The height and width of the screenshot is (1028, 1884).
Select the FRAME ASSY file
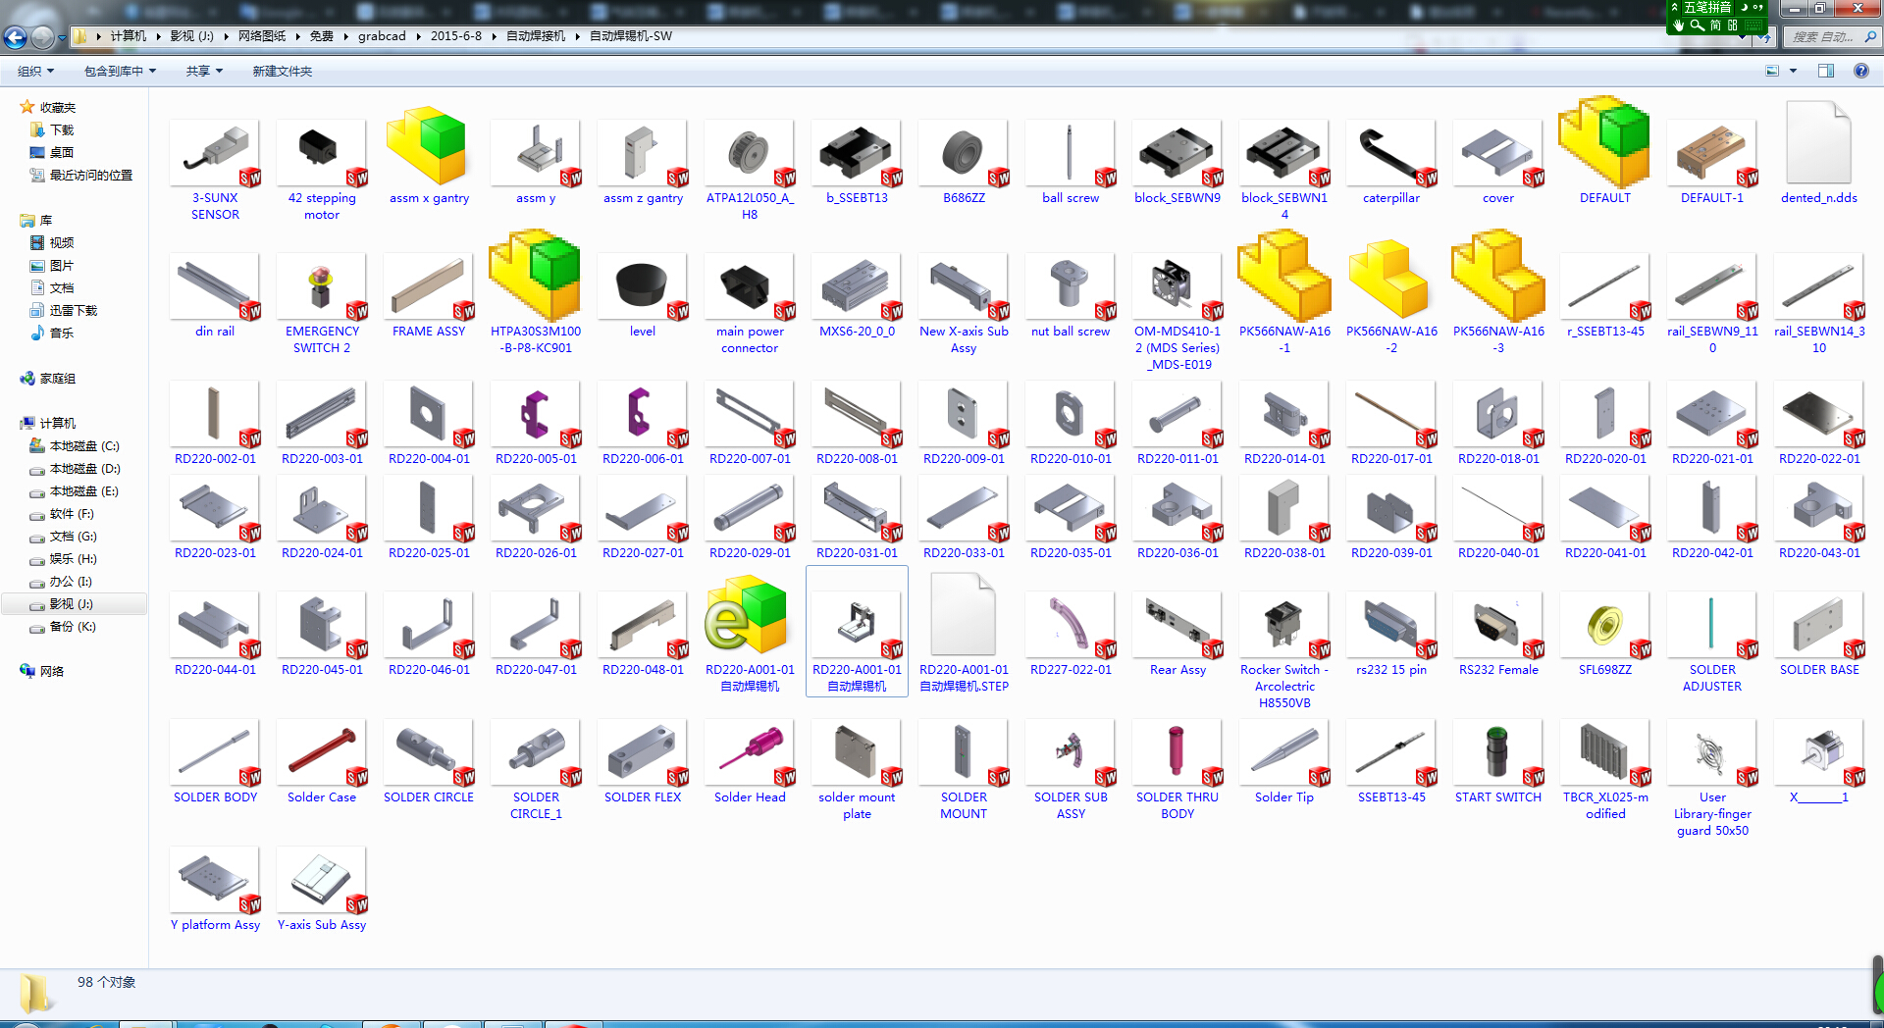(x=429, y=296)
